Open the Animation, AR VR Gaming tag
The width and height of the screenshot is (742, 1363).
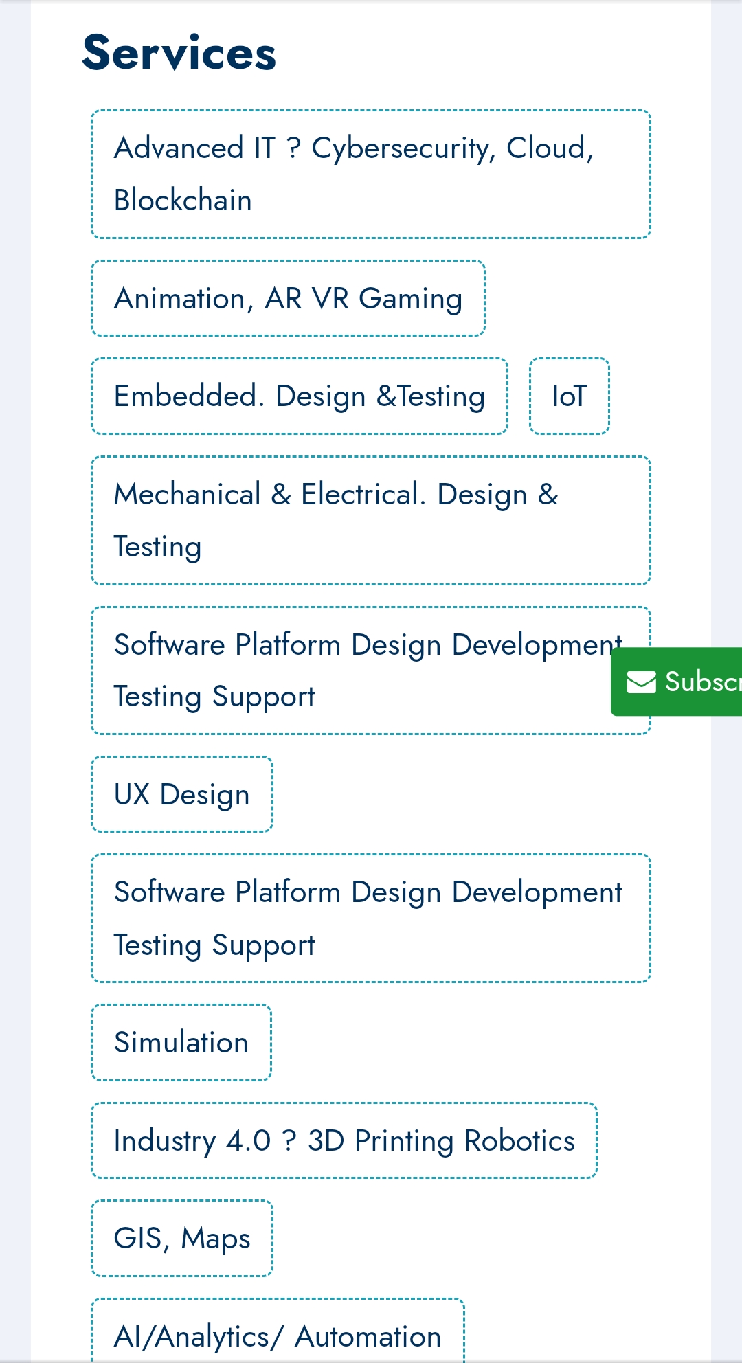point(288,299)
